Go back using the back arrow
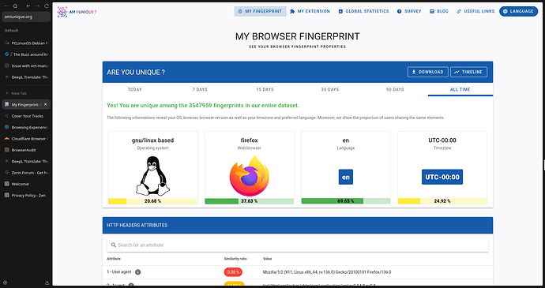The height and width of the screenshot is (288, 545). (x=28, y=6)
